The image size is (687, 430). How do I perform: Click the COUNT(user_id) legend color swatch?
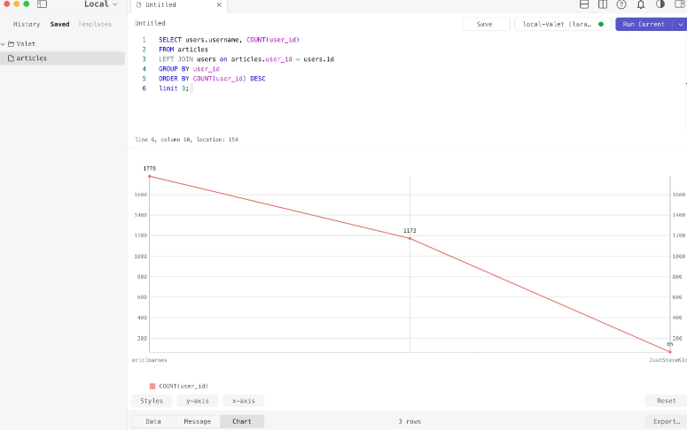(x=152, y=386)
